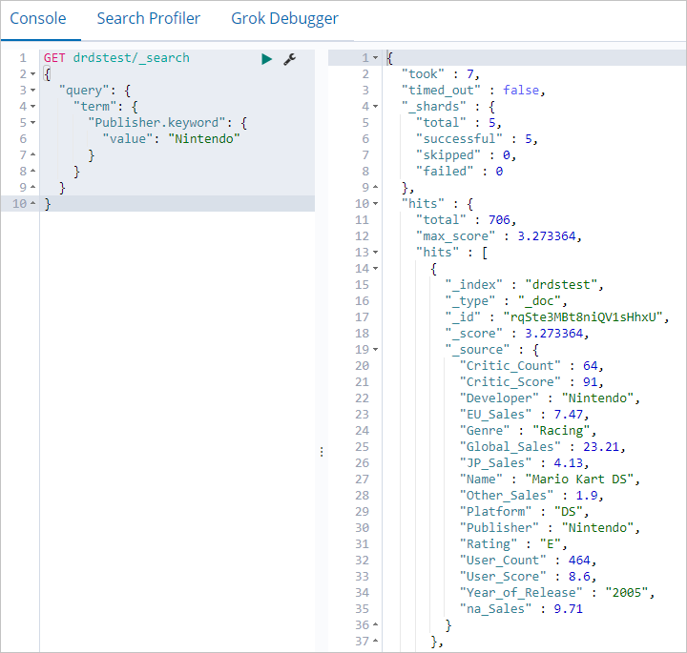687x653 pixels.
Task: Click the "took" : 7 line in the response
Action: click(x=441, y=74)
